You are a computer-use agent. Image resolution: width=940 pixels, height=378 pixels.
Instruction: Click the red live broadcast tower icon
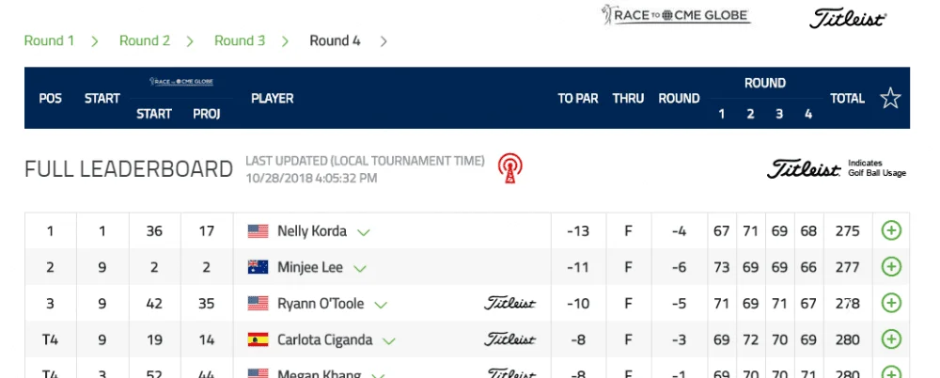(x=509, y=168)
